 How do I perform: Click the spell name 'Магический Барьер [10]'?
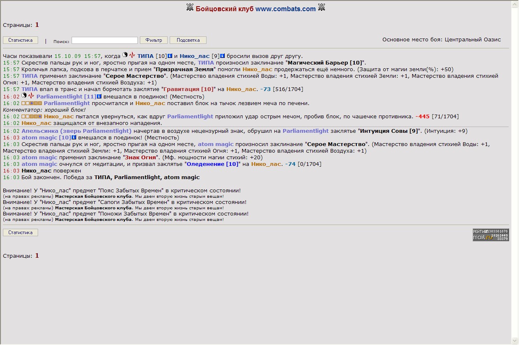tap(325, 62)
